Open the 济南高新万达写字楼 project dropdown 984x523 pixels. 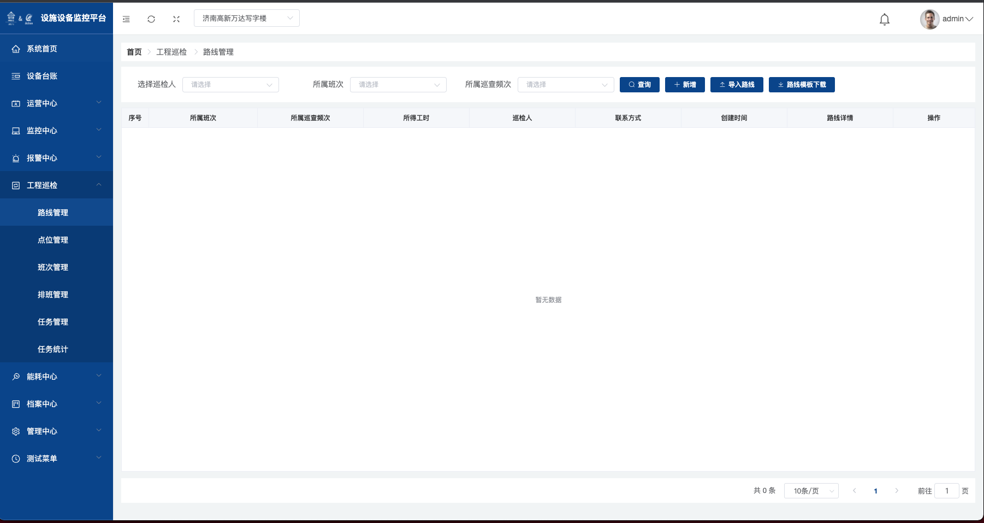coord(246,18)
